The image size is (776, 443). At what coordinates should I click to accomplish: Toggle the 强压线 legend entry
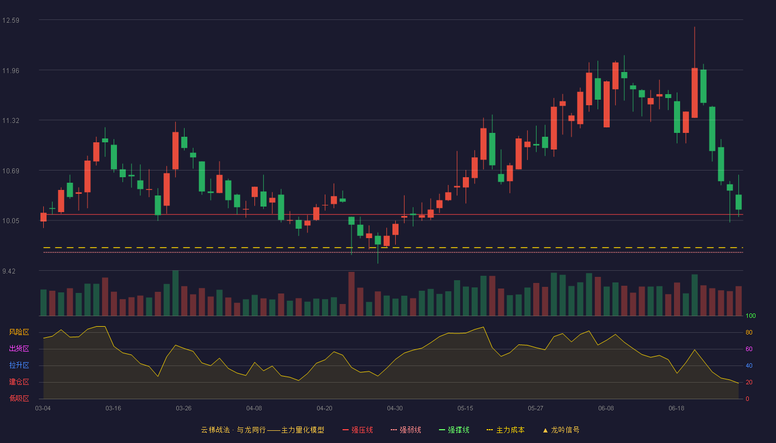(x=358, y=430)
